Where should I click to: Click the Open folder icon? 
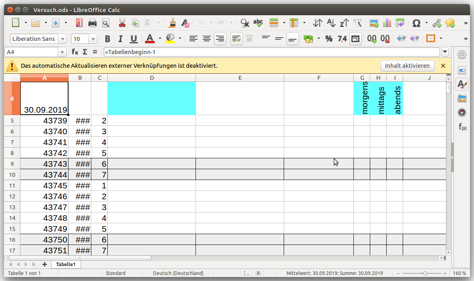[36, 23]
